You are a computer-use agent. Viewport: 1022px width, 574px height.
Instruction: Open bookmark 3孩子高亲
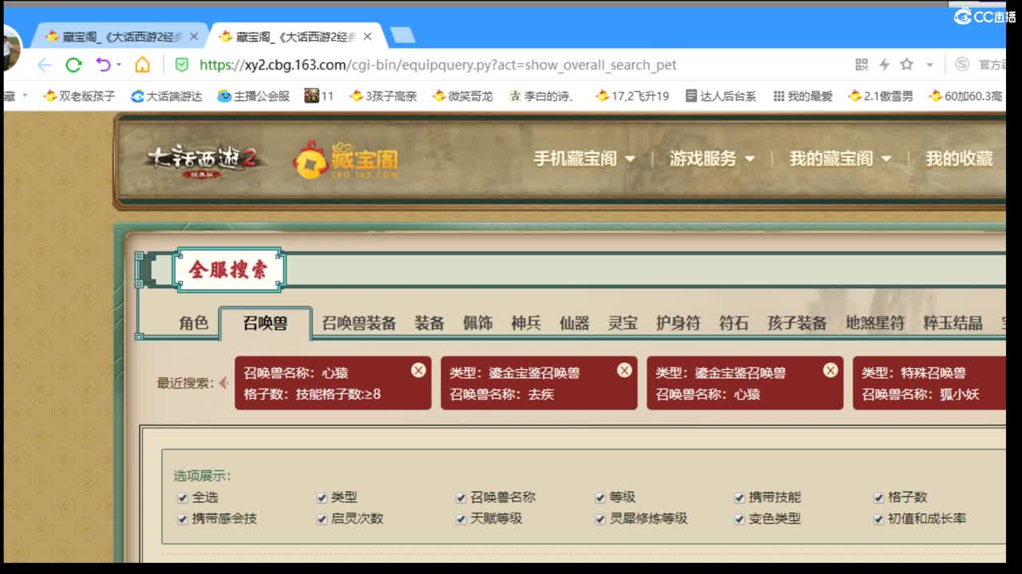click(x=383, y=96)
